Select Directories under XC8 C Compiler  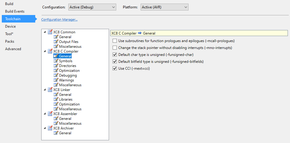click(67, 66)
